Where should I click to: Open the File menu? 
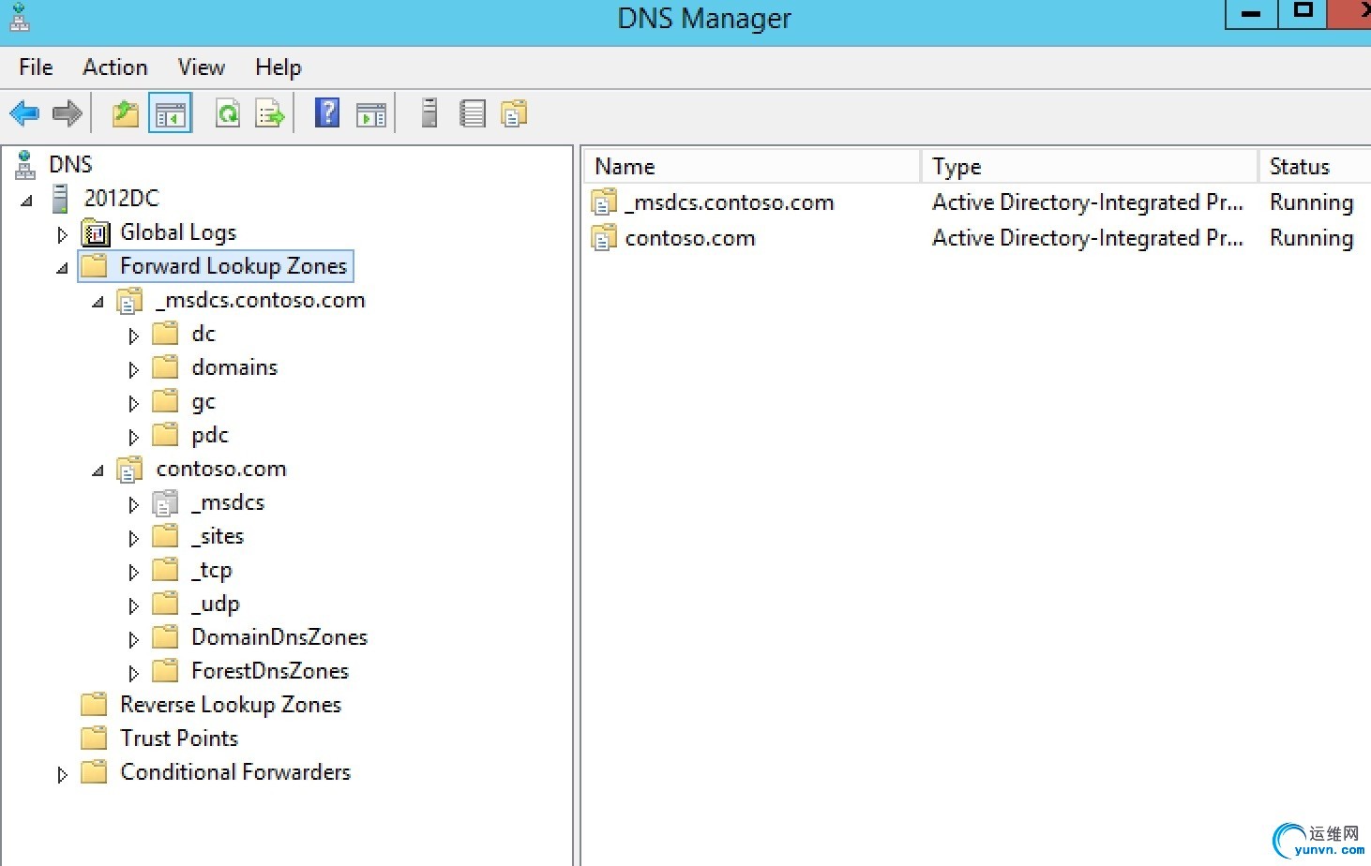(x=36, y=67)
